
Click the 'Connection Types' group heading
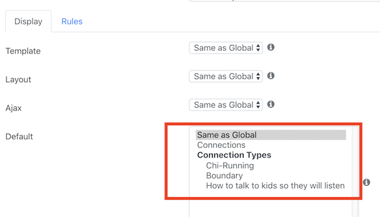click(234, 155)
